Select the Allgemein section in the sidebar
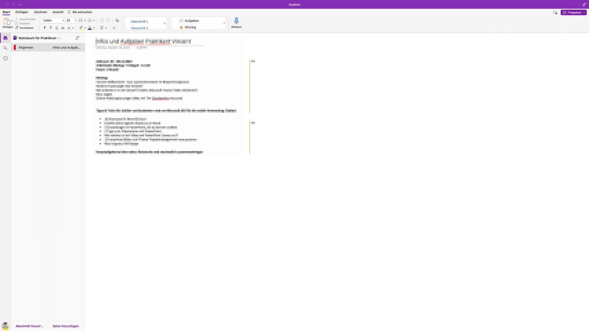The height and width of the screenshot is (331, 589). point(26,47)
